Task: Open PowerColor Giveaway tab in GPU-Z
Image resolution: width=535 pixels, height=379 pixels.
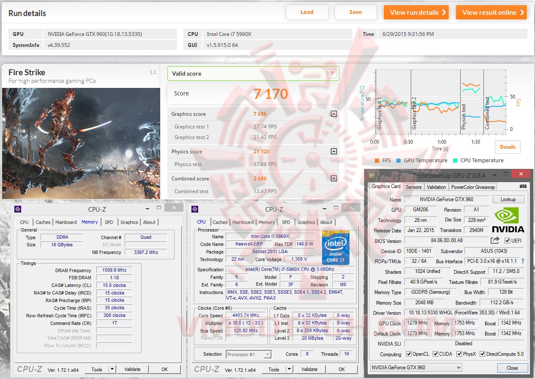Action: 473,187
